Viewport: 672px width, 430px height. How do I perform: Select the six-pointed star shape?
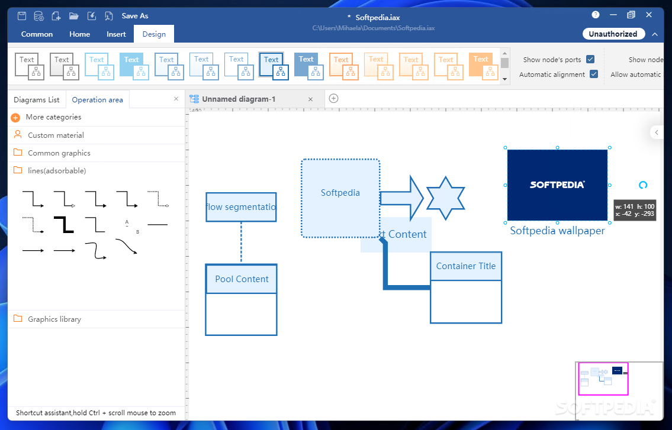[445, 198]
